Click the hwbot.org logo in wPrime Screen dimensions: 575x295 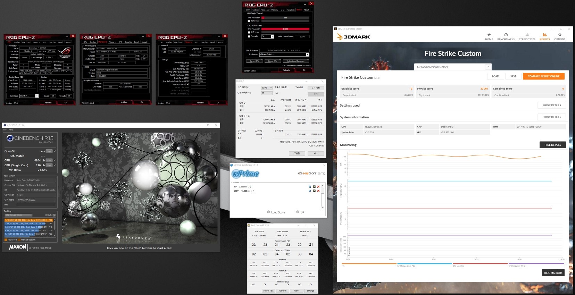(311, 173)
